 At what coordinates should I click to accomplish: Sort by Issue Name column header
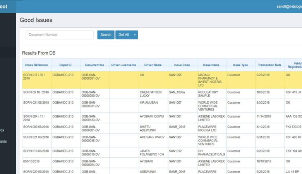(211, 65)
